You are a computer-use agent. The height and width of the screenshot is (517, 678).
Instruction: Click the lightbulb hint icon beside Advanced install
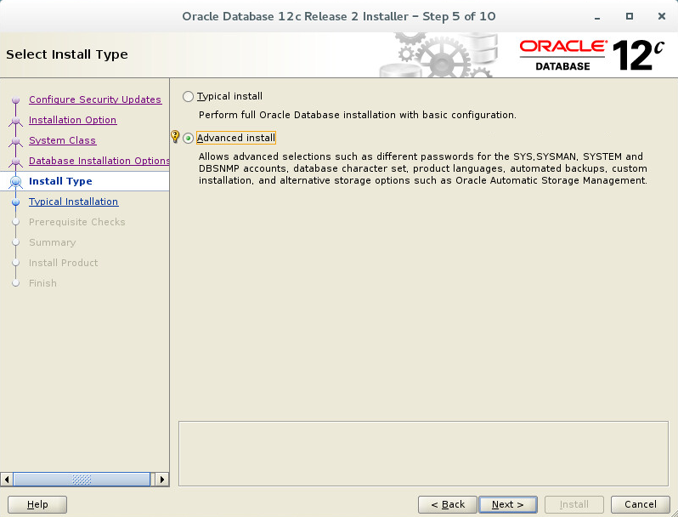175,137
